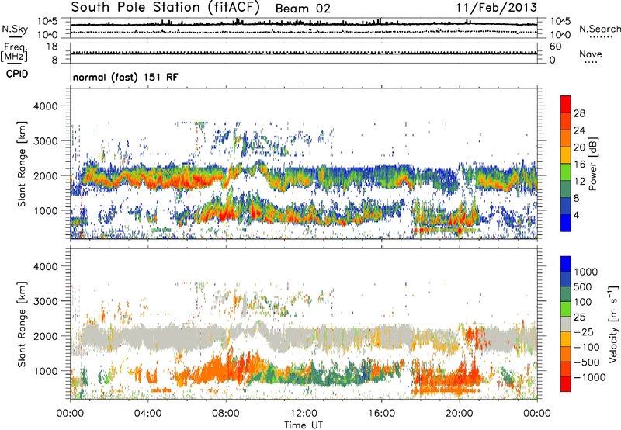Click the 1000 label on velocity color bar
Screen dimensions: 621x430
(x=586, y=272)
